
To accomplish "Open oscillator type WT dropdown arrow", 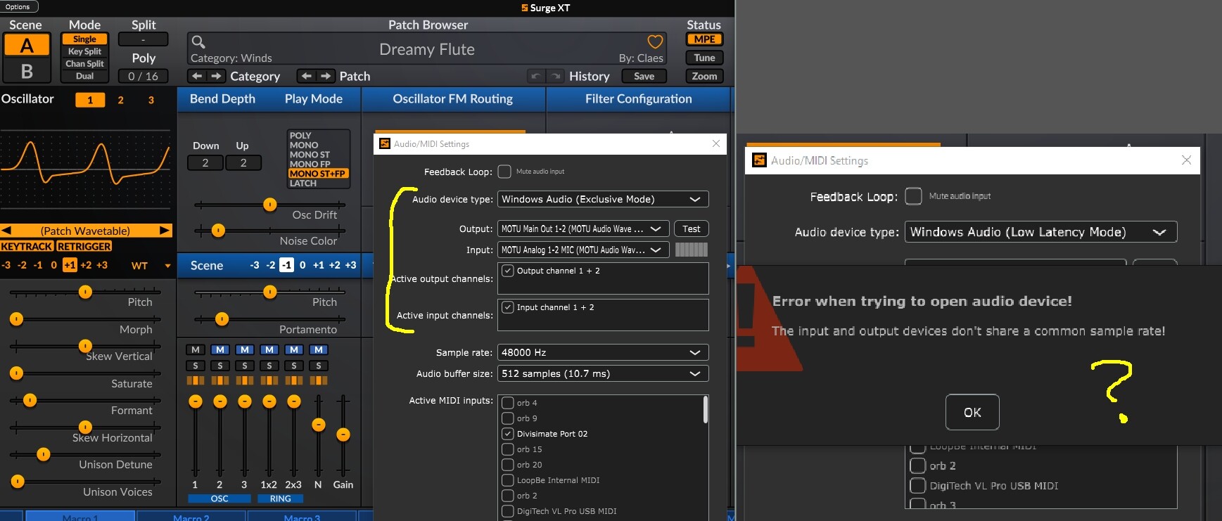I will (167, 266).
